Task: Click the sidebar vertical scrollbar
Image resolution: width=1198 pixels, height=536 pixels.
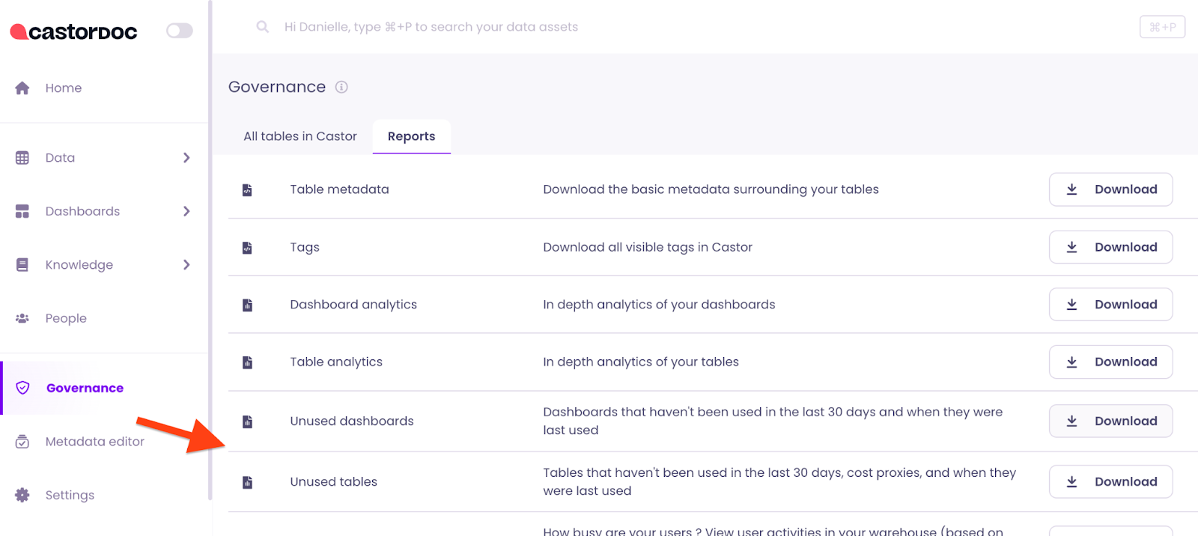Action: click(x=210, y=247)
